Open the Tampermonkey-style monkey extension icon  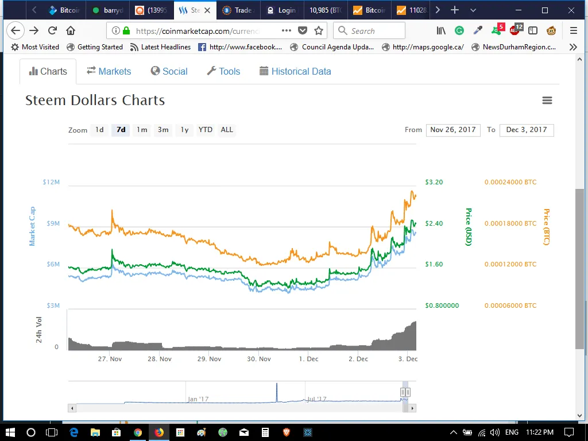(551, 31)
